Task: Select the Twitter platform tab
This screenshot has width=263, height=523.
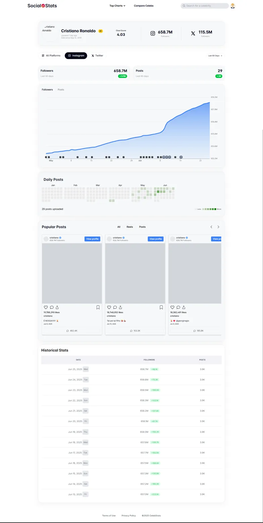Action: coord(97,55)
